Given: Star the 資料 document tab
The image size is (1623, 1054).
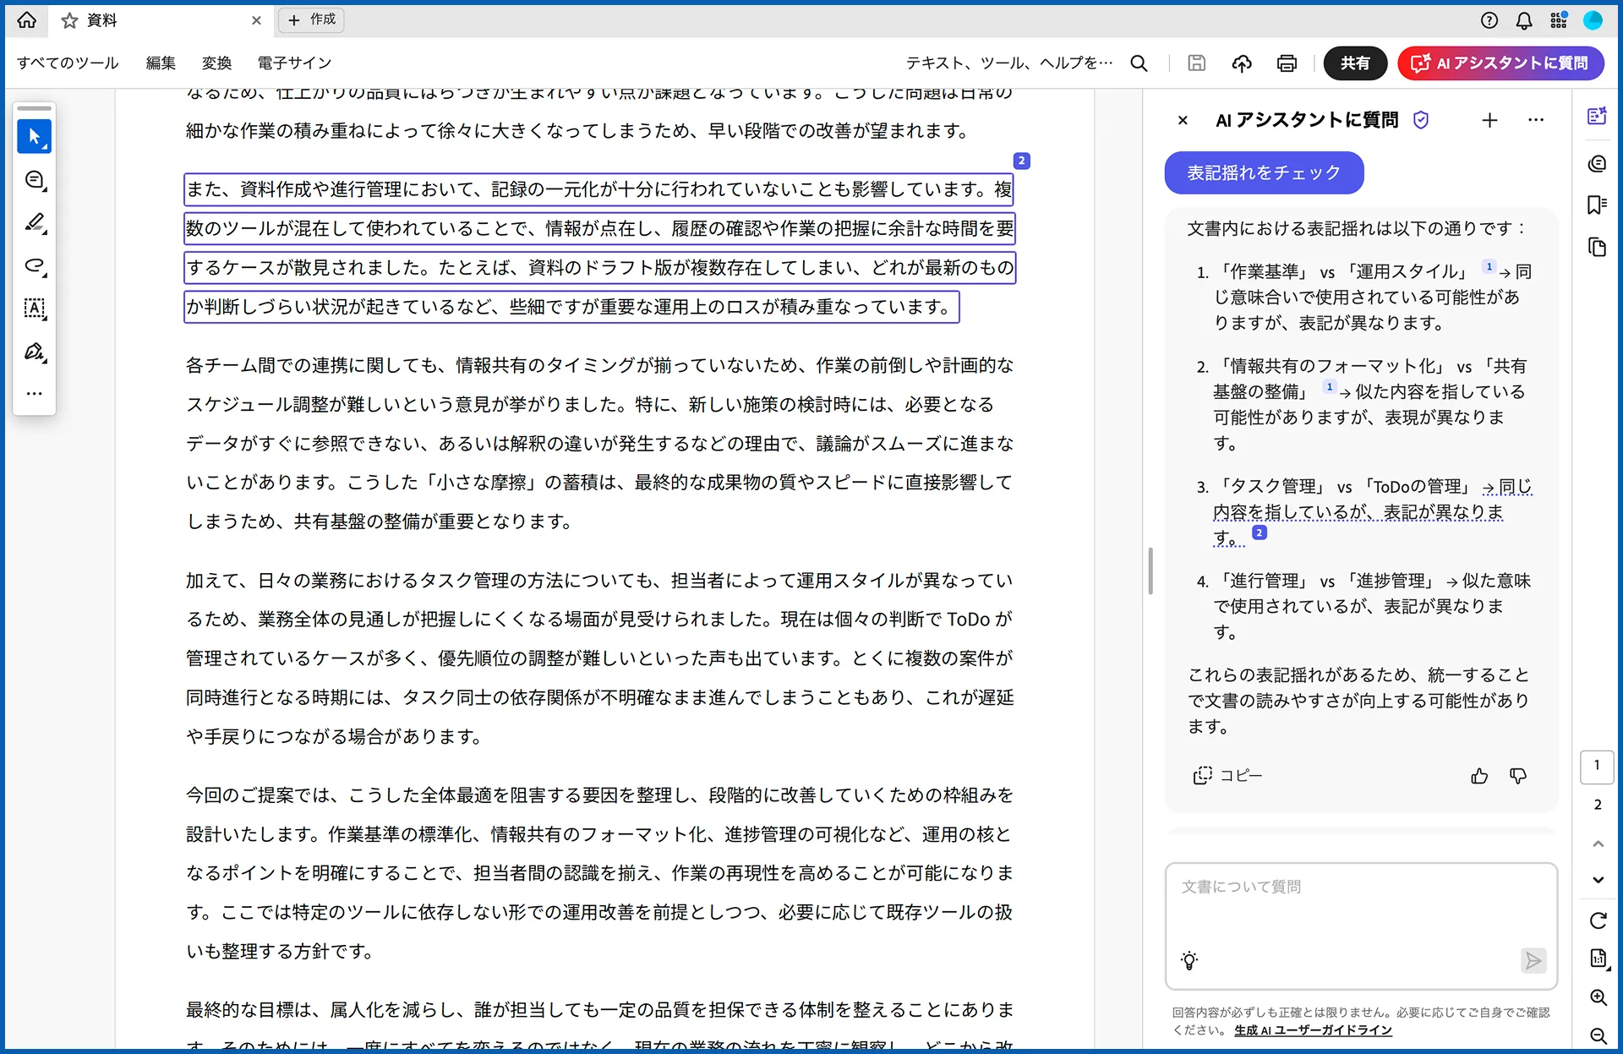Looking at the screenshot, I should pos(70,20).
